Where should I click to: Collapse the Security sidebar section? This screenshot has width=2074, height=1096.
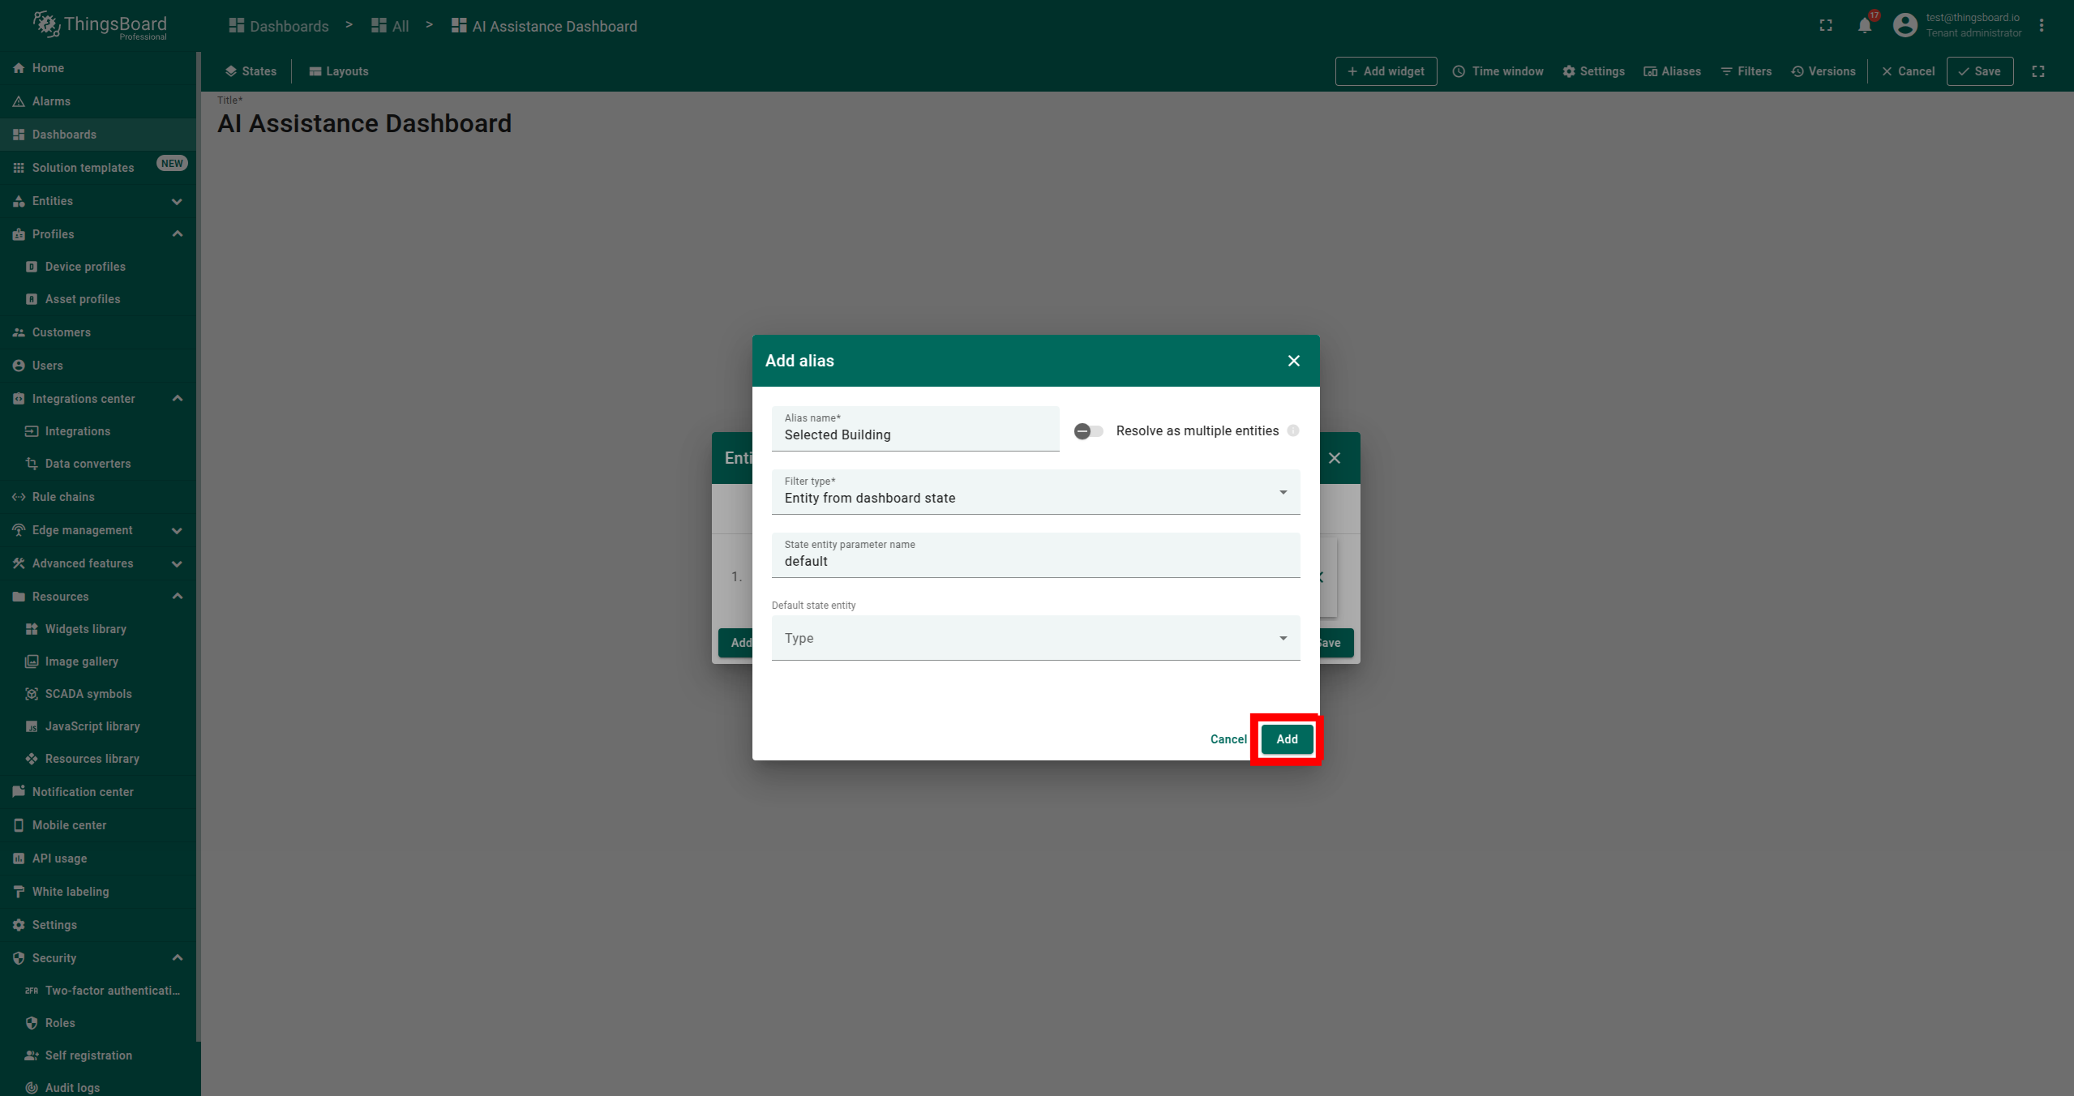[x=177, y=958]
